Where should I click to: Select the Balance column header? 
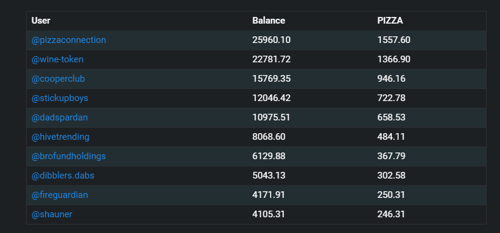(268, 21)
